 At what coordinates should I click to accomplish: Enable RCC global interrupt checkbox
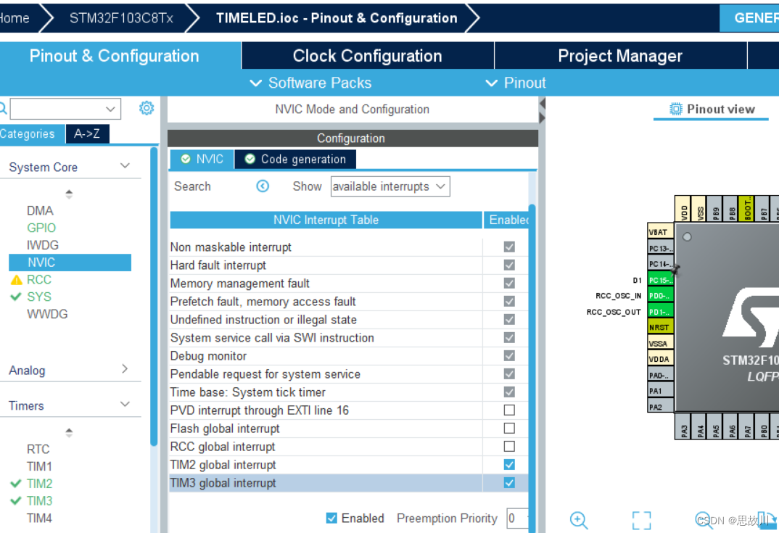[x=509, y=446]
